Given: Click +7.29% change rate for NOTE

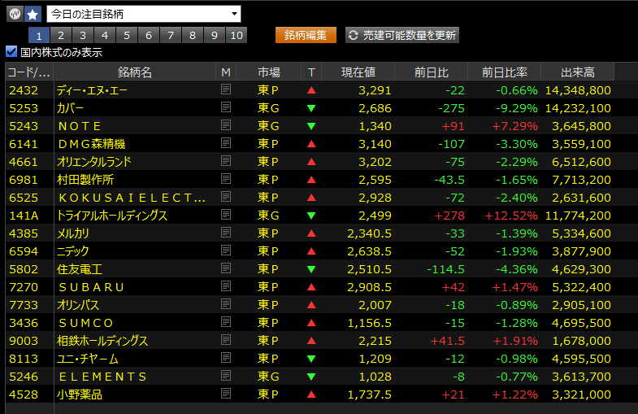Looking at the screenshot, I should [x=514, y=126].
